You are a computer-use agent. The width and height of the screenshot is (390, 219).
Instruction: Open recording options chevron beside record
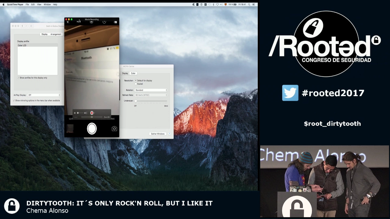tap(94, 113)
